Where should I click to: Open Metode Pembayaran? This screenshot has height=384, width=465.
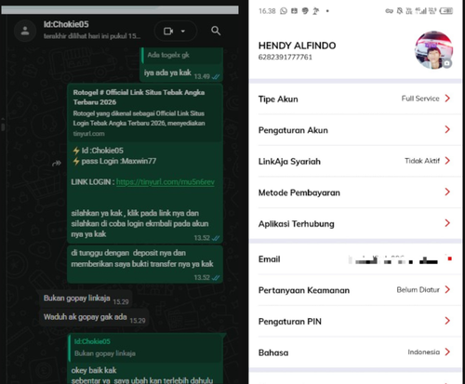click(355, 192)
